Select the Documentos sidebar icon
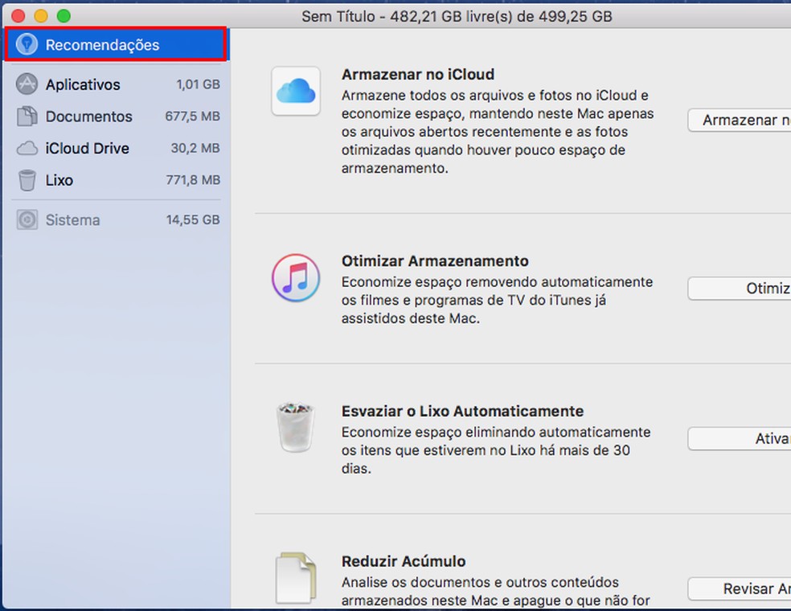Screen dimensions: 791x611 (25, 116)
